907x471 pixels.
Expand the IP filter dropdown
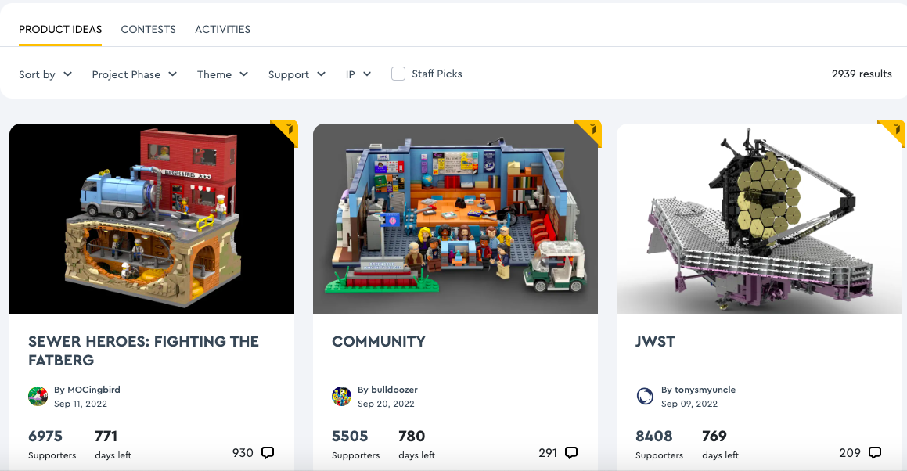tap(358, 74)
